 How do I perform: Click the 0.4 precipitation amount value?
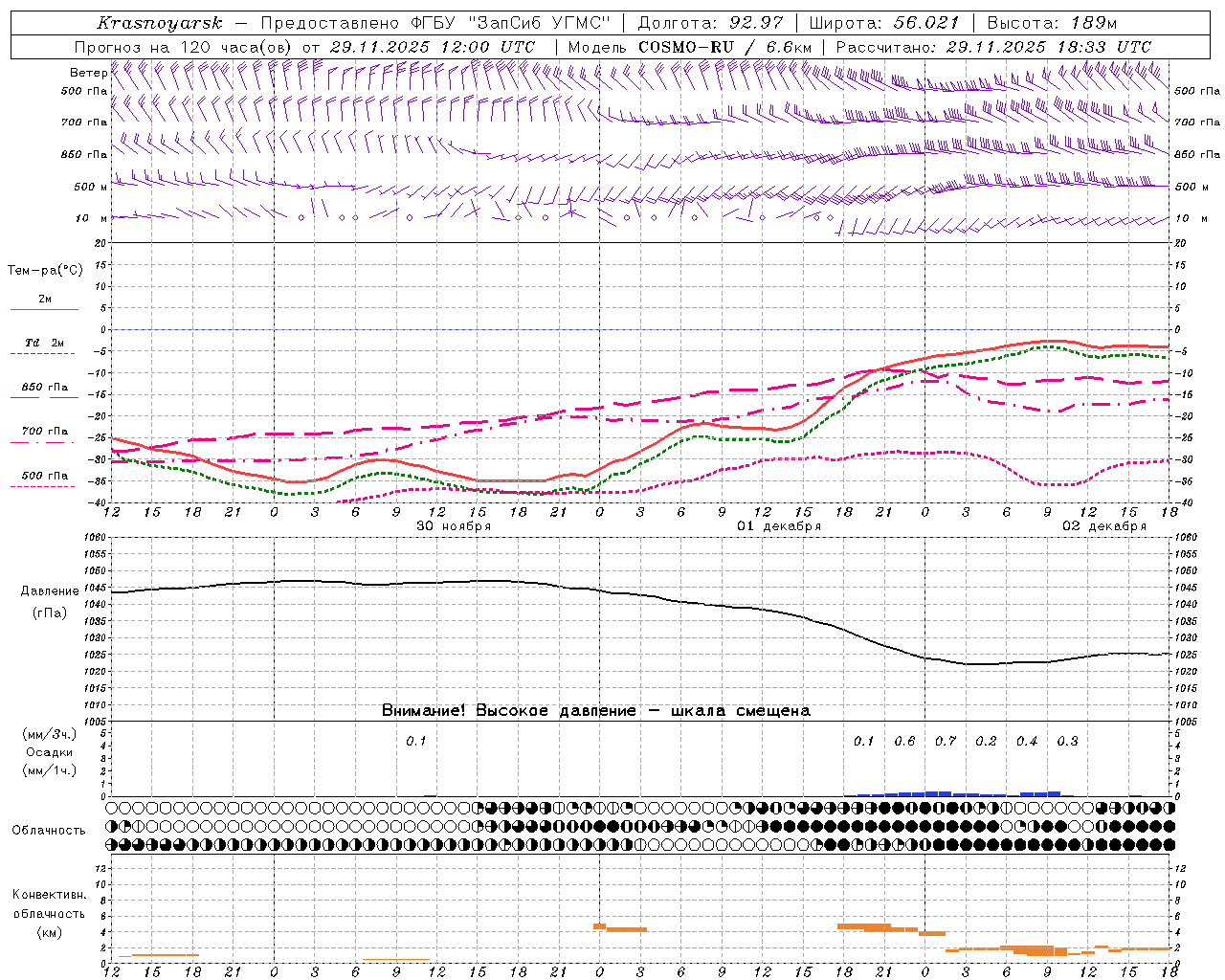(x=1027, y=742)
